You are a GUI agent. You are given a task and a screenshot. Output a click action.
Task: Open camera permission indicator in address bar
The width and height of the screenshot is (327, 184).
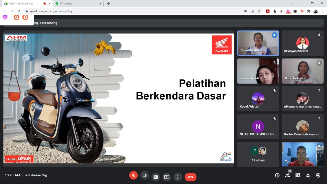(246, 11)
